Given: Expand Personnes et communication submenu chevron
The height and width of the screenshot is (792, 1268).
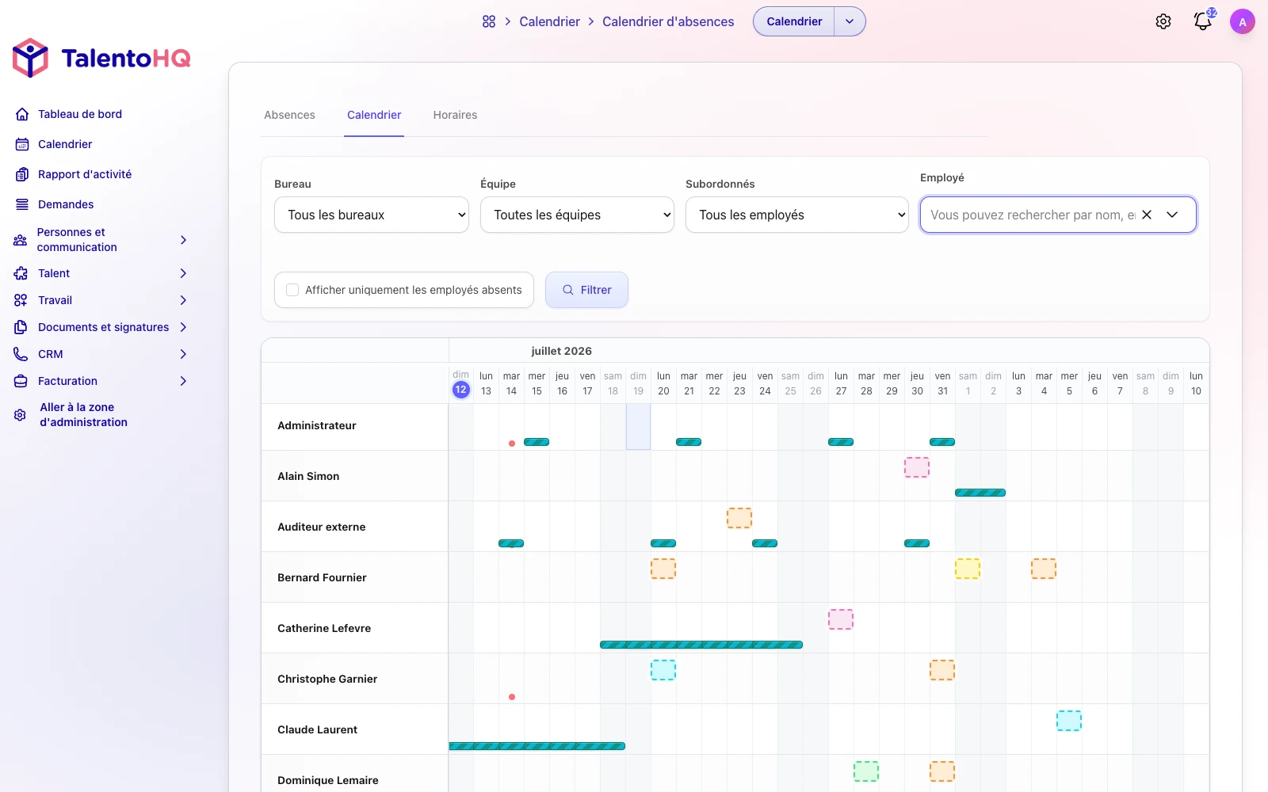Looking at the screenshot, I should pyautogui.click(x=183, y=240).
